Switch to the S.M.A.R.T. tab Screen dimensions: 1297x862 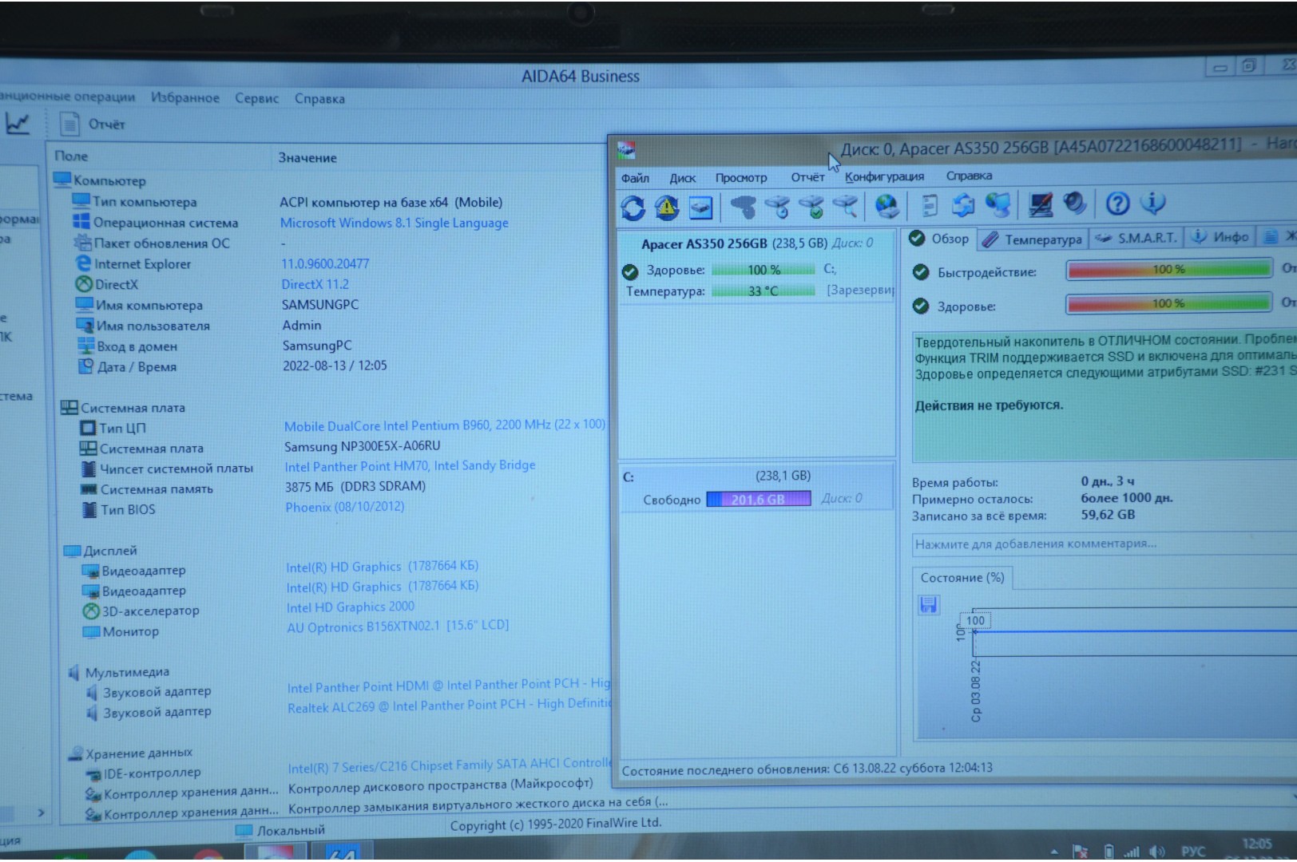1136,238
